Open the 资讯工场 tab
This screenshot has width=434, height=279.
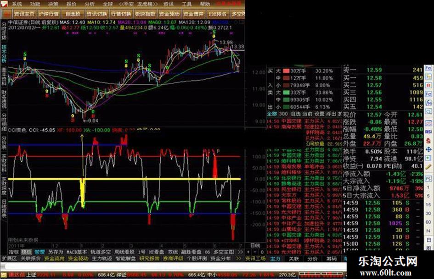click(255, 258)
